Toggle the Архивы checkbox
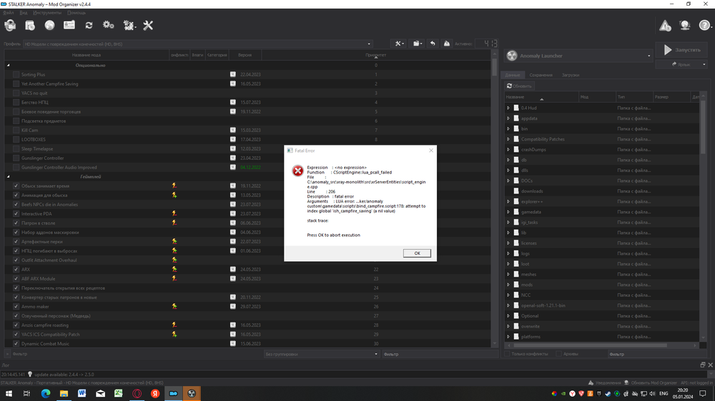Image resolution: width=715 pixels, height=401 pixels. (558, 354)
